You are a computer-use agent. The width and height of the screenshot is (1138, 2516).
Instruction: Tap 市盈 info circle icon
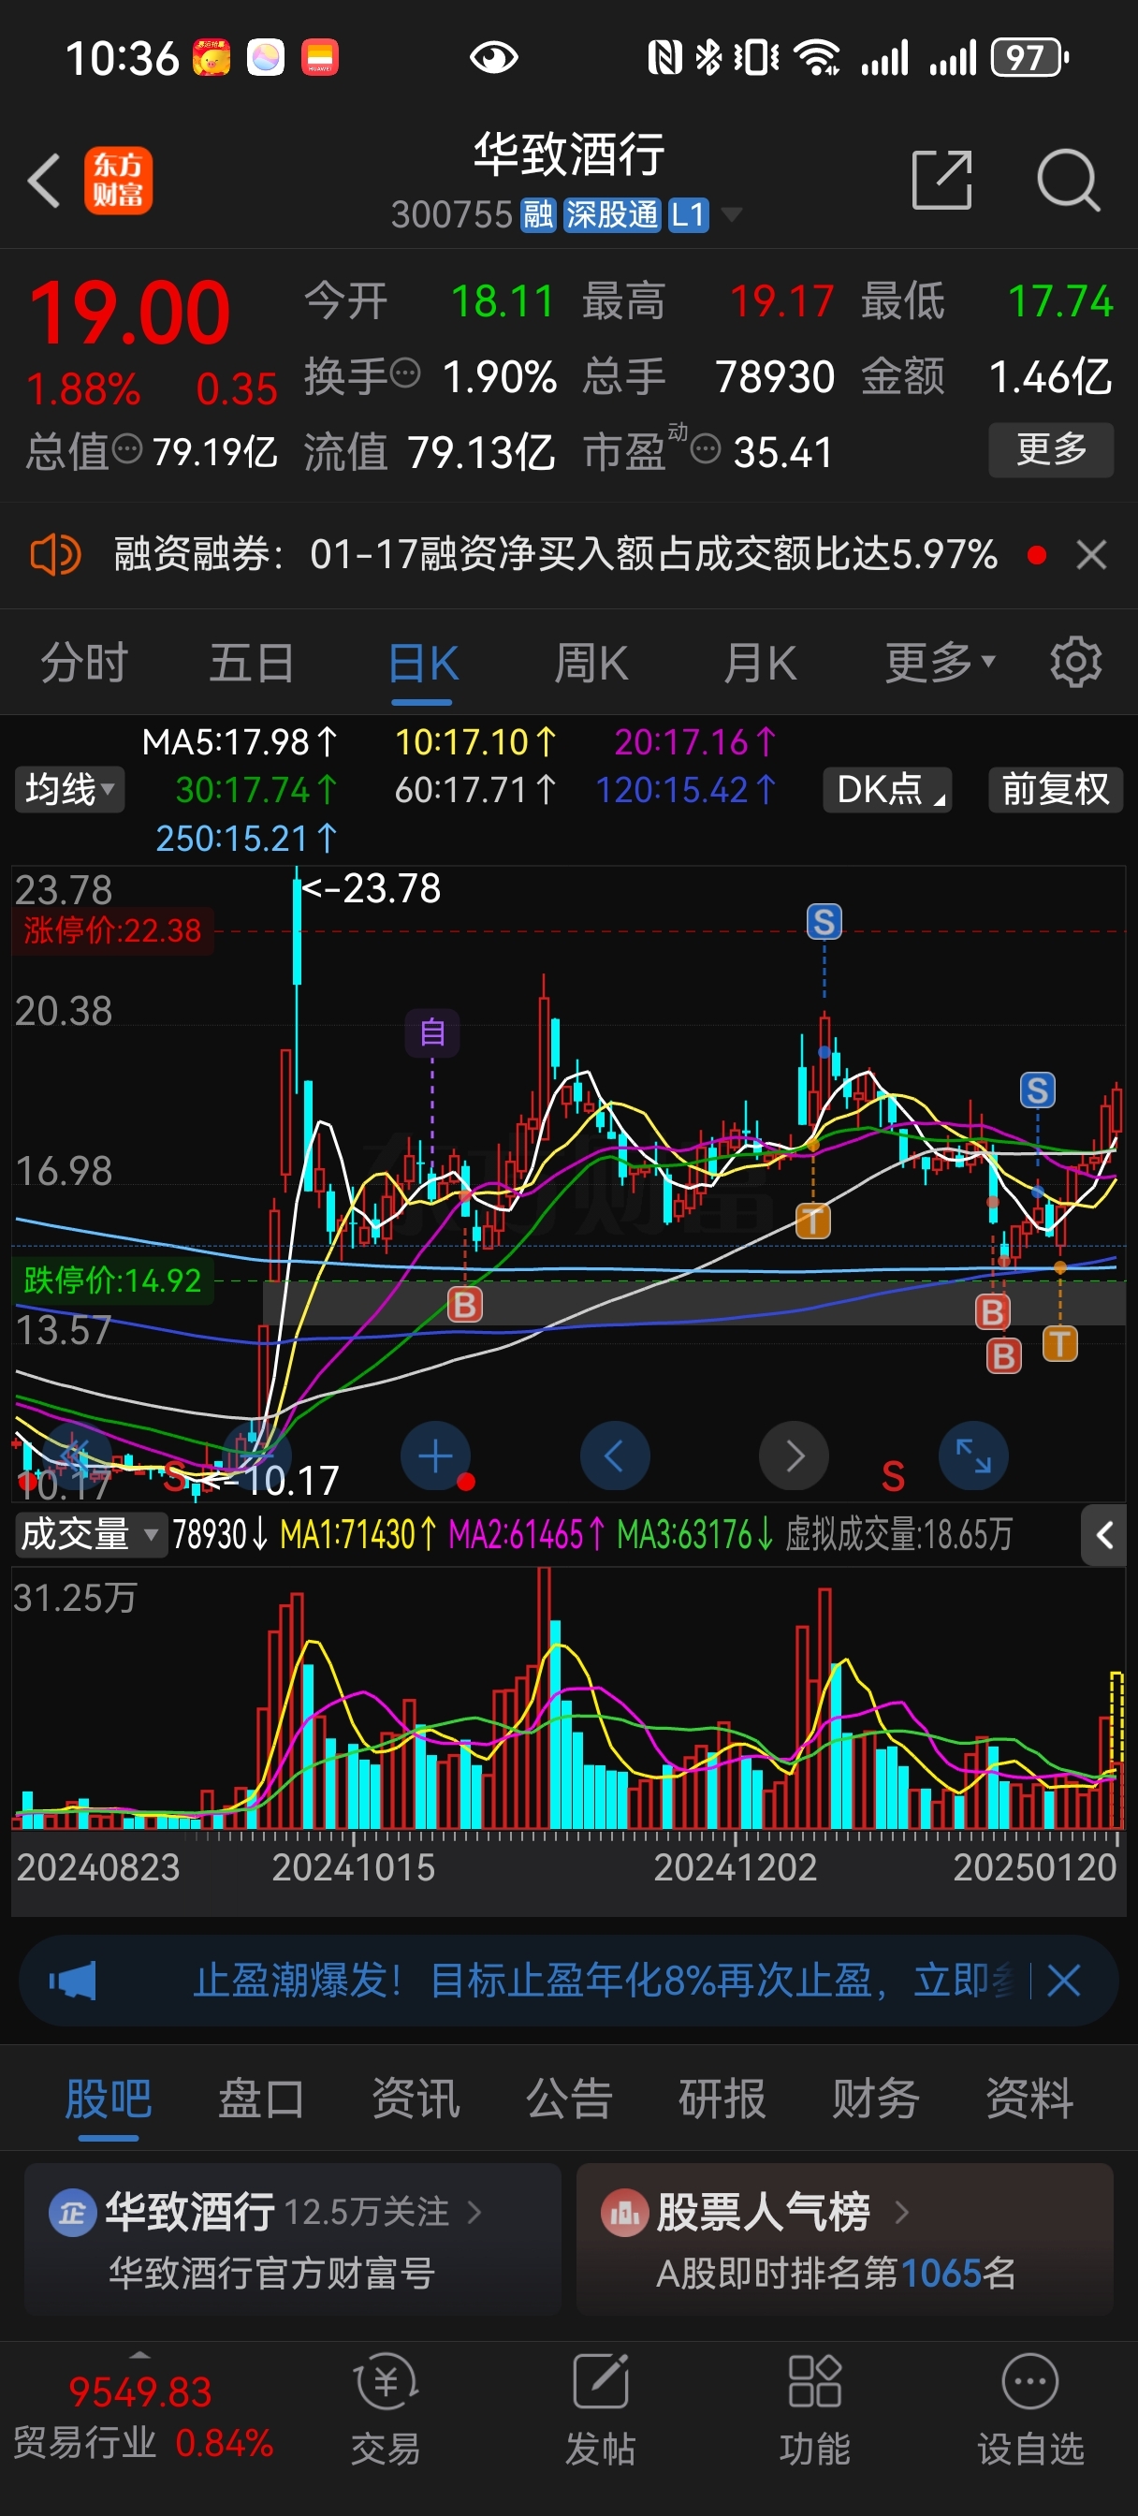click(706, 449)
